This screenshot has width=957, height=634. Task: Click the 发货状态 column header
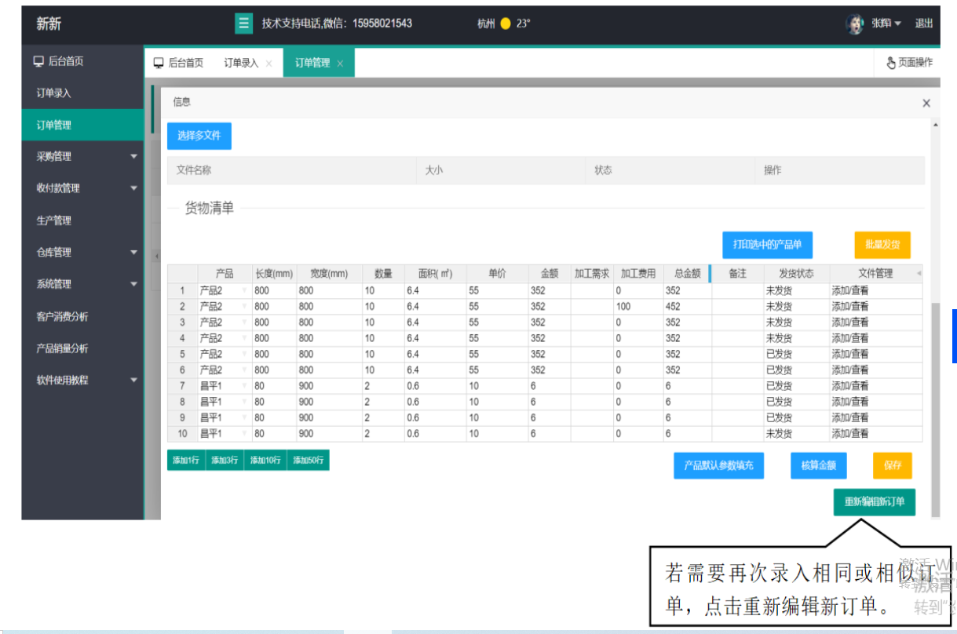796,274
